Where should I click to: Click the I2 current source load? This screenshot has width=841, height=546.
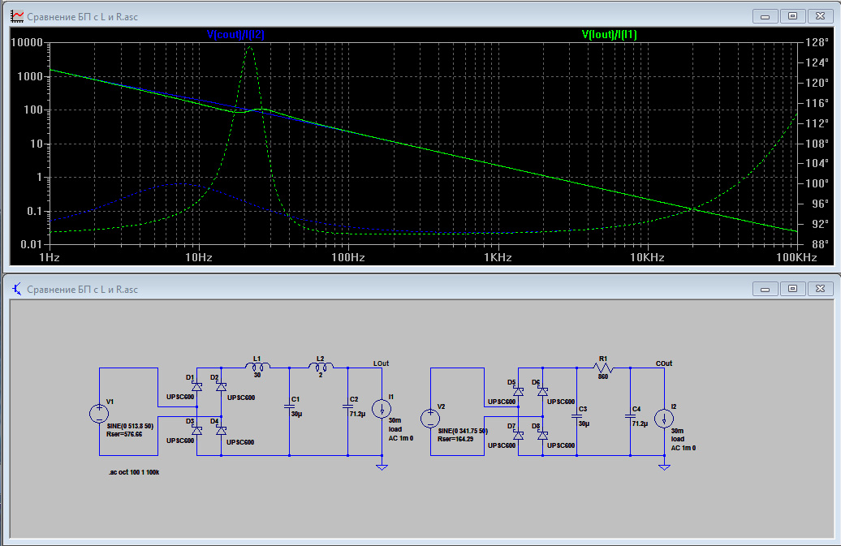pyautogui.click(x=664, y=419)
